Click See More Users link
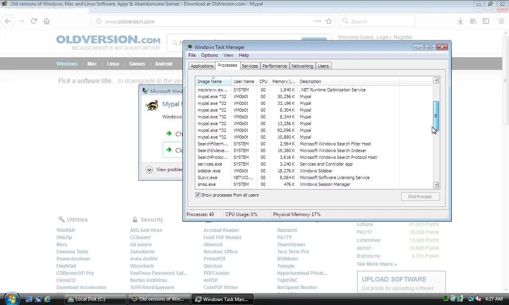 (x=377, y=264)
